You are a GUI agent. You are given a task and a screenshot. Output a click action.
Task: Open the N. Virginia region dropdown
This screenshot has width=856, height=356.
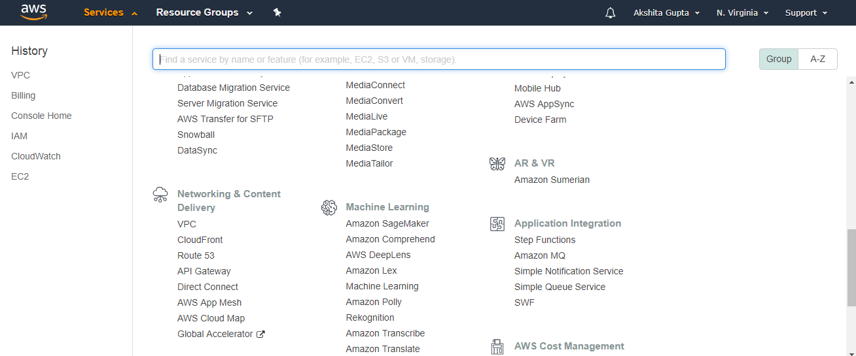[x=742, y=13]
